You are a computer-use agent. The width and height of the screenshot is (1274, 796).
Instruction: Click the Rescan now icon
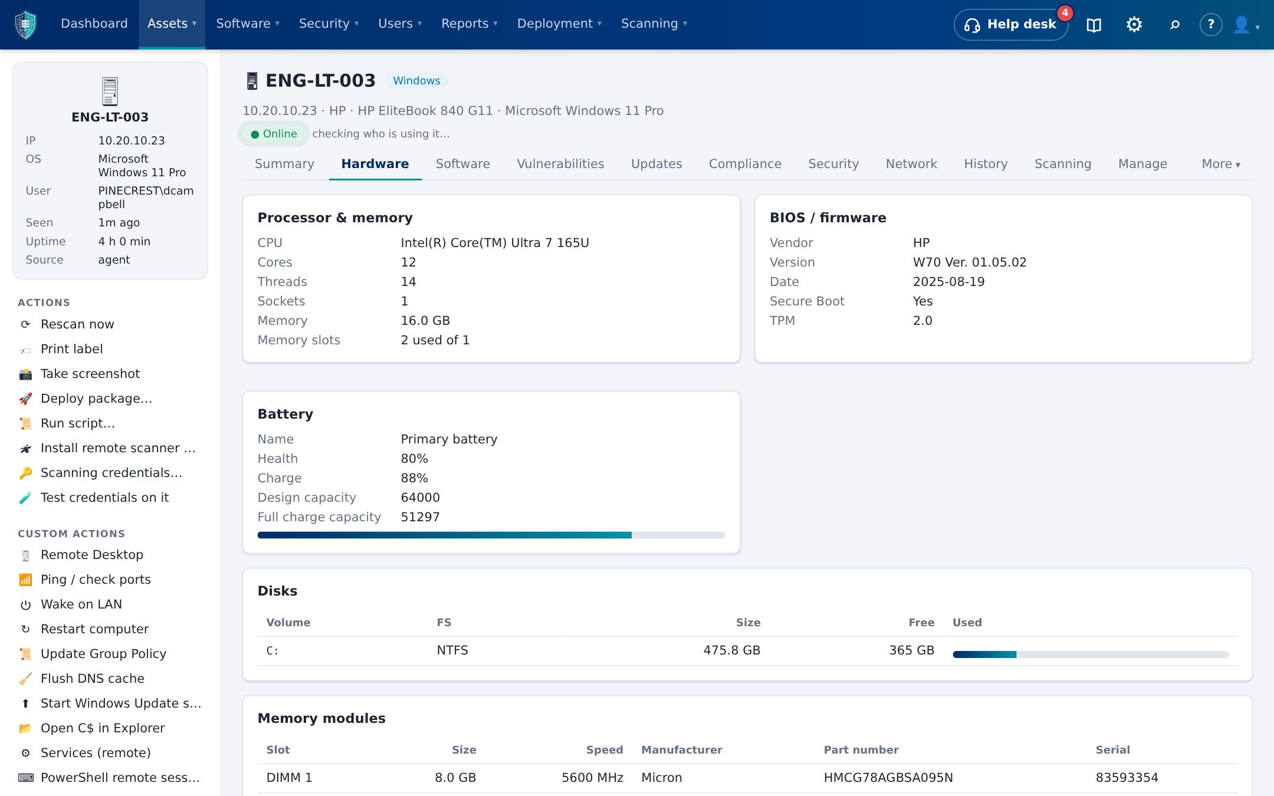(25, 324)
